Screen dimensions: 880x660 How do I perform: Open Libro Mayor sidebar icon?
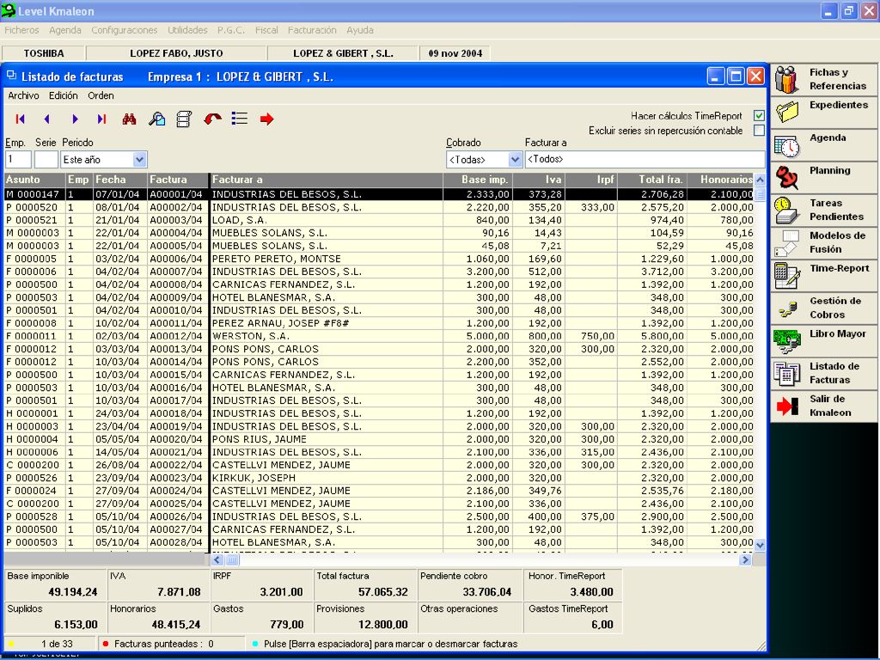pos(787,341)
